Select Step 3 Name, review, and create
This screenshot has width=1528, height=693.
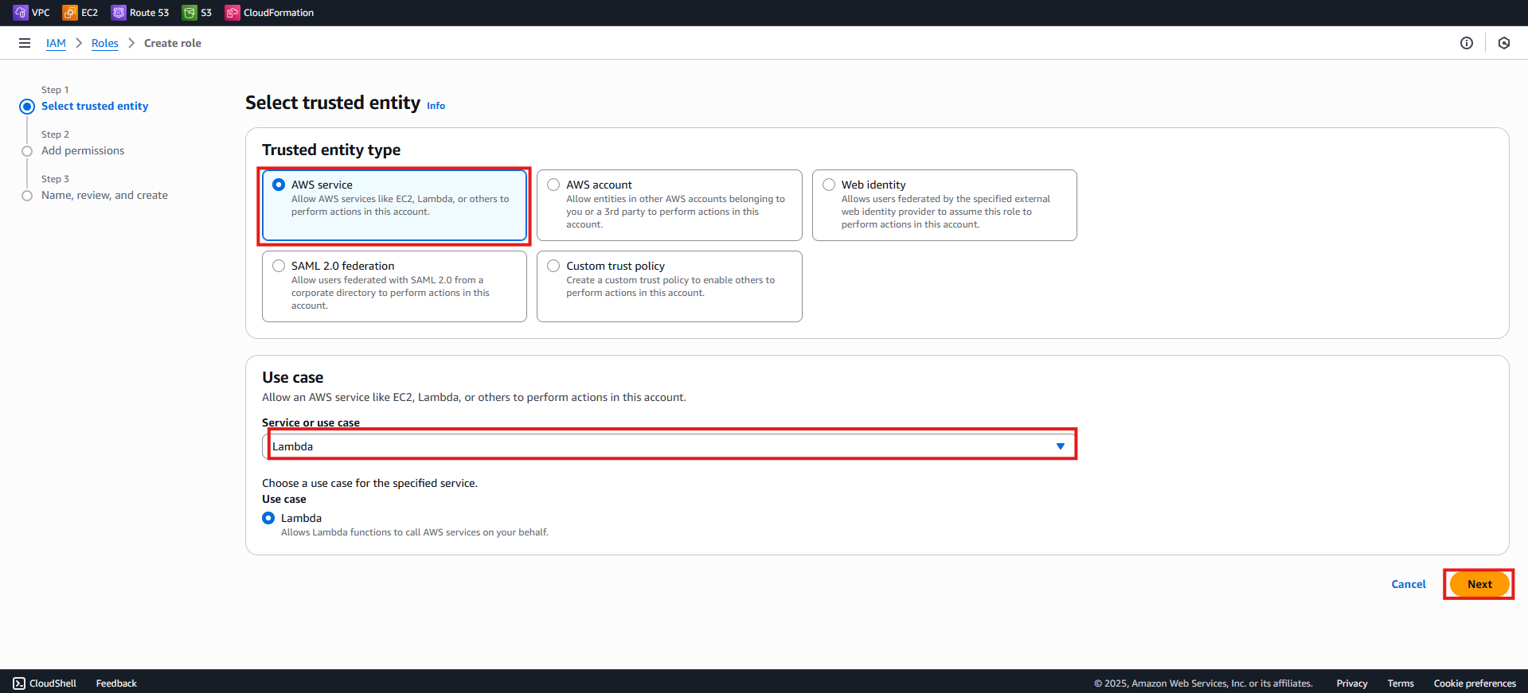tap(104, 195)
